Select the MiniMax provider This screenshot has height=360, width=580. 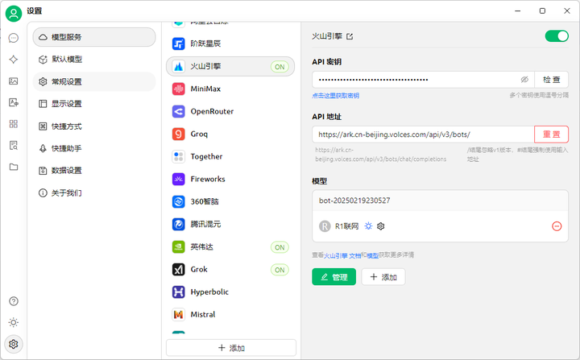click(230, 89)
